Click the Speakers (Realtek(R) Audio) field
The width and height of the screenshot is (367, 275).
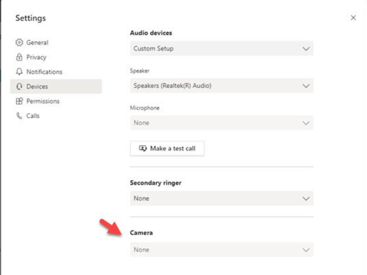point(214,86)
